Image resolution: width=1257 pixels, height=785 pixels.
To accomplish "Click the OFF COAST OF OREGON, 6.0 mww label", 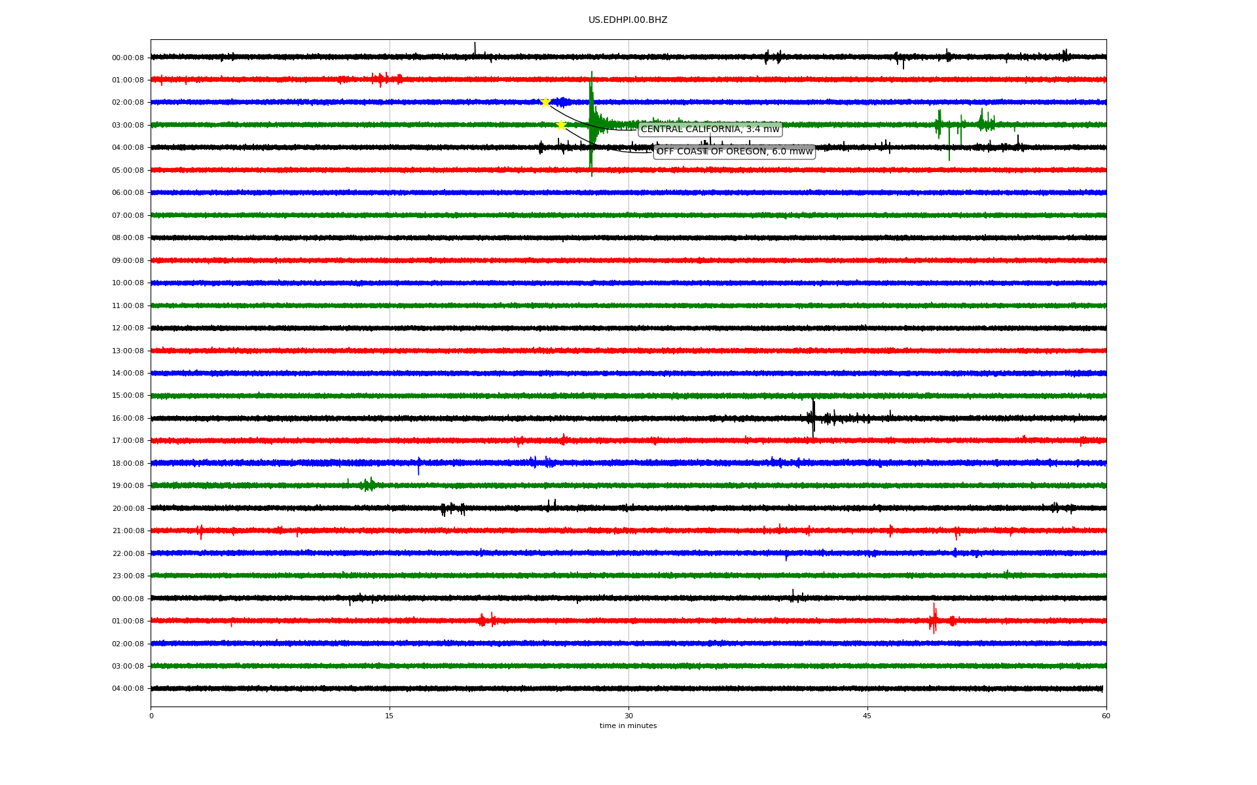I will (734, 152).
